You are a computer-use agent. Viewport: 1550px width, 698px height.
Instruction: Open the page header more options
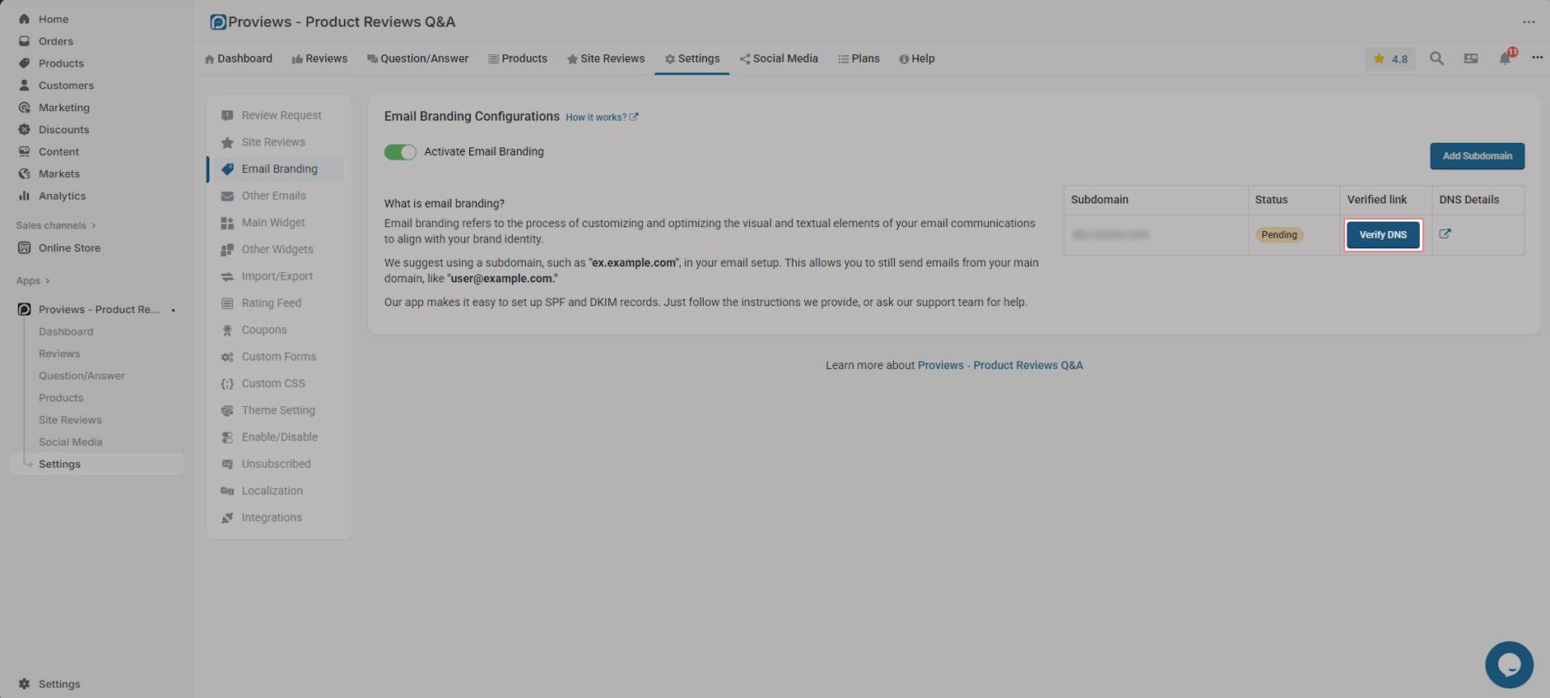(1528, 22)
